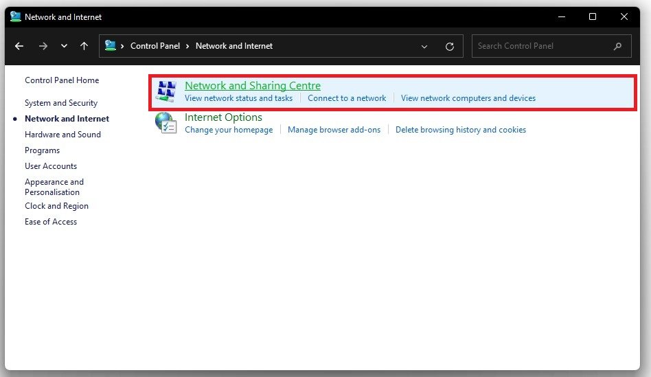
Task: Click the window title bar app icon
Action: pos(15,16)
